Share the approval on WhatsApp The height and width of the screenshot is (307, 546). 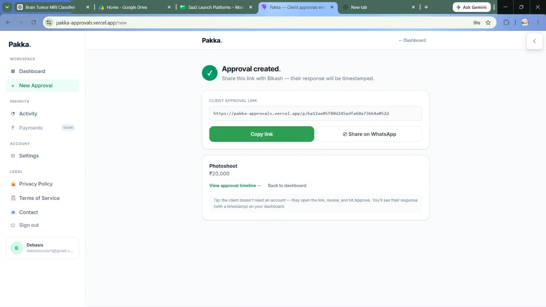tap(370, 134)
